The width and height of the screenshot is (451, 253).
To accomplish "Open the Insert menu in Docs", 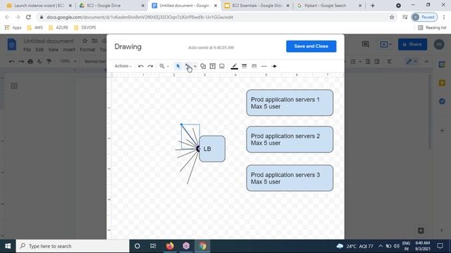I will (69, 50).
